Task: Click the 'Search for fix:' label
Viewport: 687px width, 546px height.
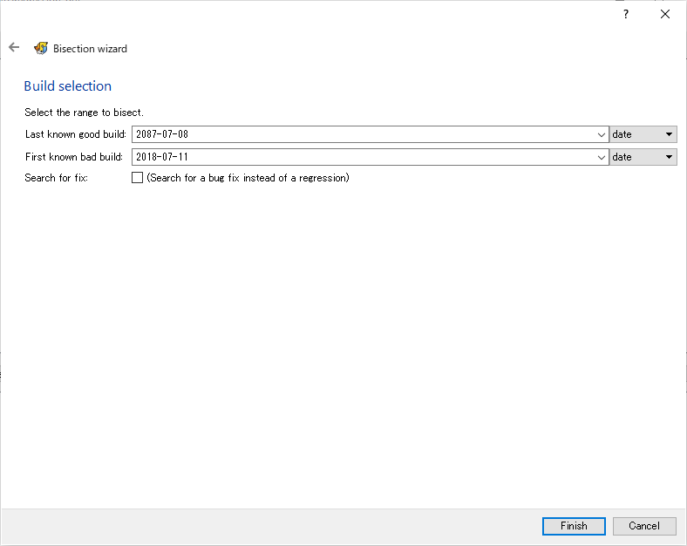Action: click(56, 177)
